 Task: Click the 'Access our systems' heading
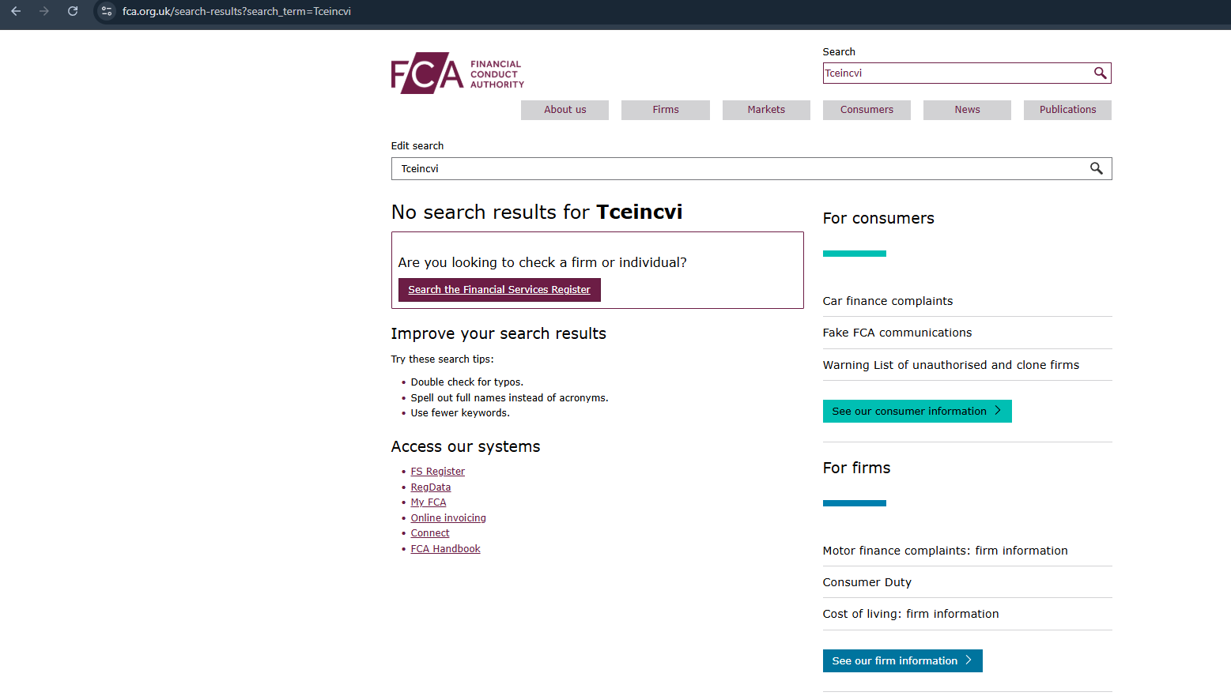466,446
